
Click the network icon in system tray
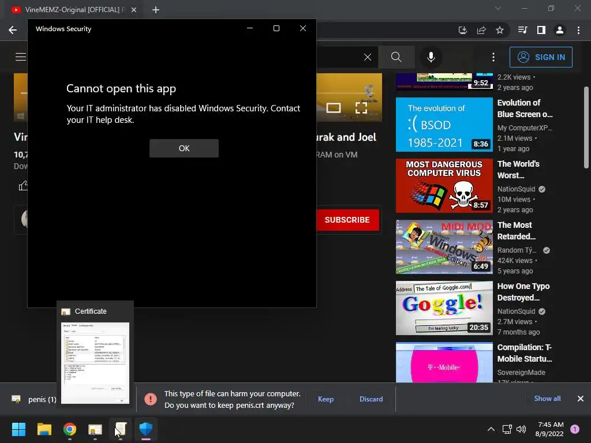tap(507, 429)
